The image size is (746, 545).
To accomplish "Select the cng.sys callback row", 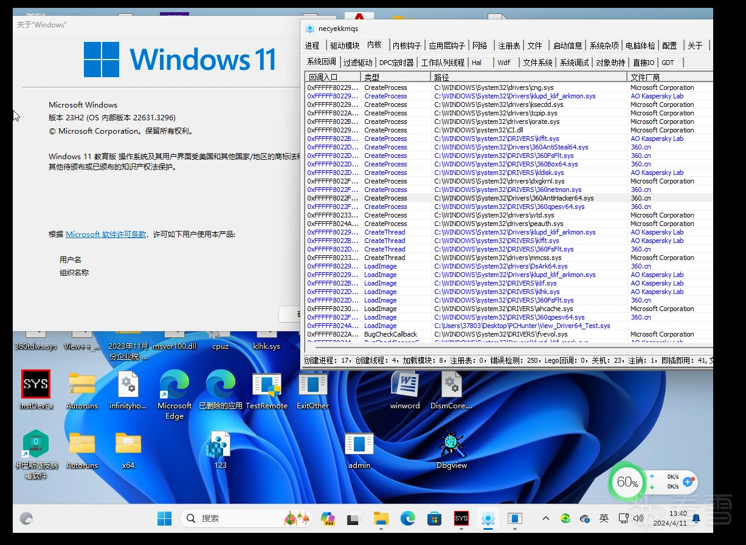I will pos(509,87).
